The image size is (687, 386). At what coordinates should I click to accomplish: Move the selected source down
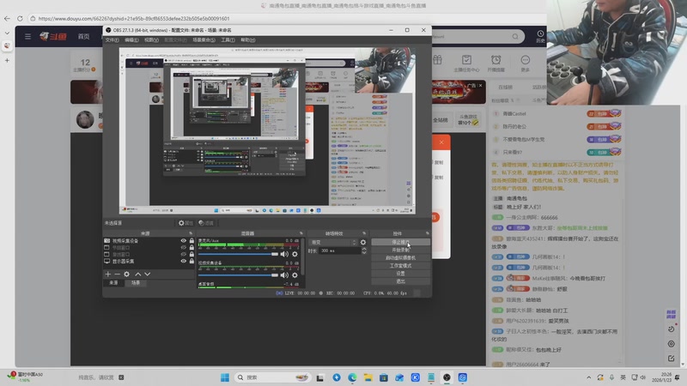point(147,274)
